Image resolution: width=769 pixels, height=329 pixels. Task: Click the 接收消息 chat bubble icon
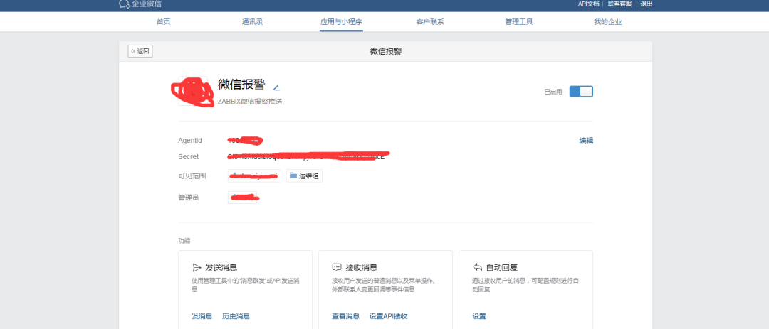[336, 267]
